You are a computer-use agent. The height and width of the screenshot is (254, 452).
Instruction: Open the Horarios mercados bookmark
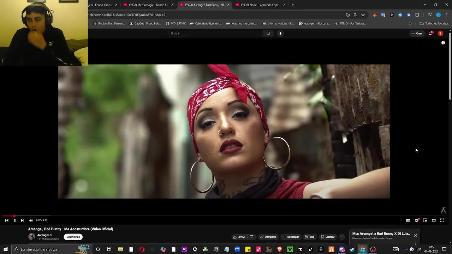pos(242,24)
